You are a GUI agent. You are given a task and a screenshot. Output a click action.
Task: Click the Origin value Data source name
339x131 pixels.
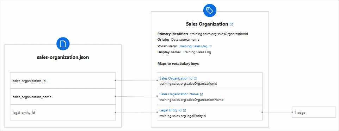[185, 40]
